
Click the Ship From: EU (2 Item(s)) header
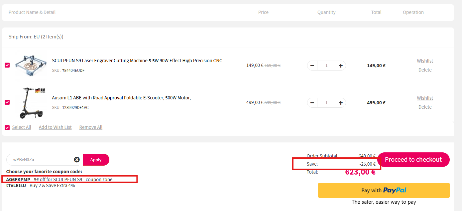pos(36,37)
